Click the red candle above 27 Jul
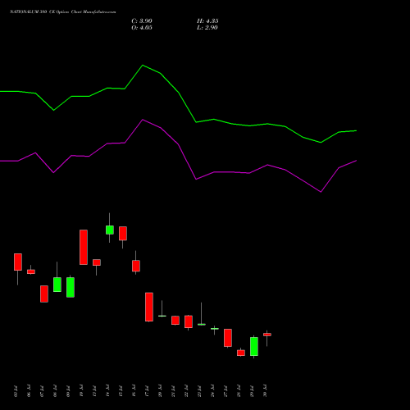This screenshot has height=410, width=410. pyautogui.click(x=228, y=338)
